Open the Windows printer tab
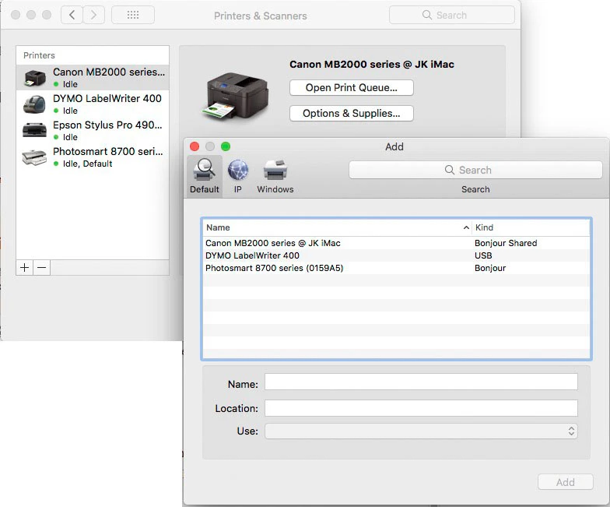 coord(275,176)
